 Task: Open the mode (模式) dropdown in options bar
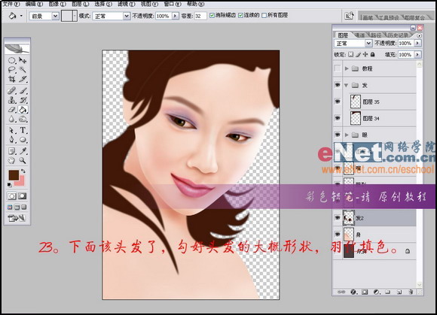coord(112,16)
